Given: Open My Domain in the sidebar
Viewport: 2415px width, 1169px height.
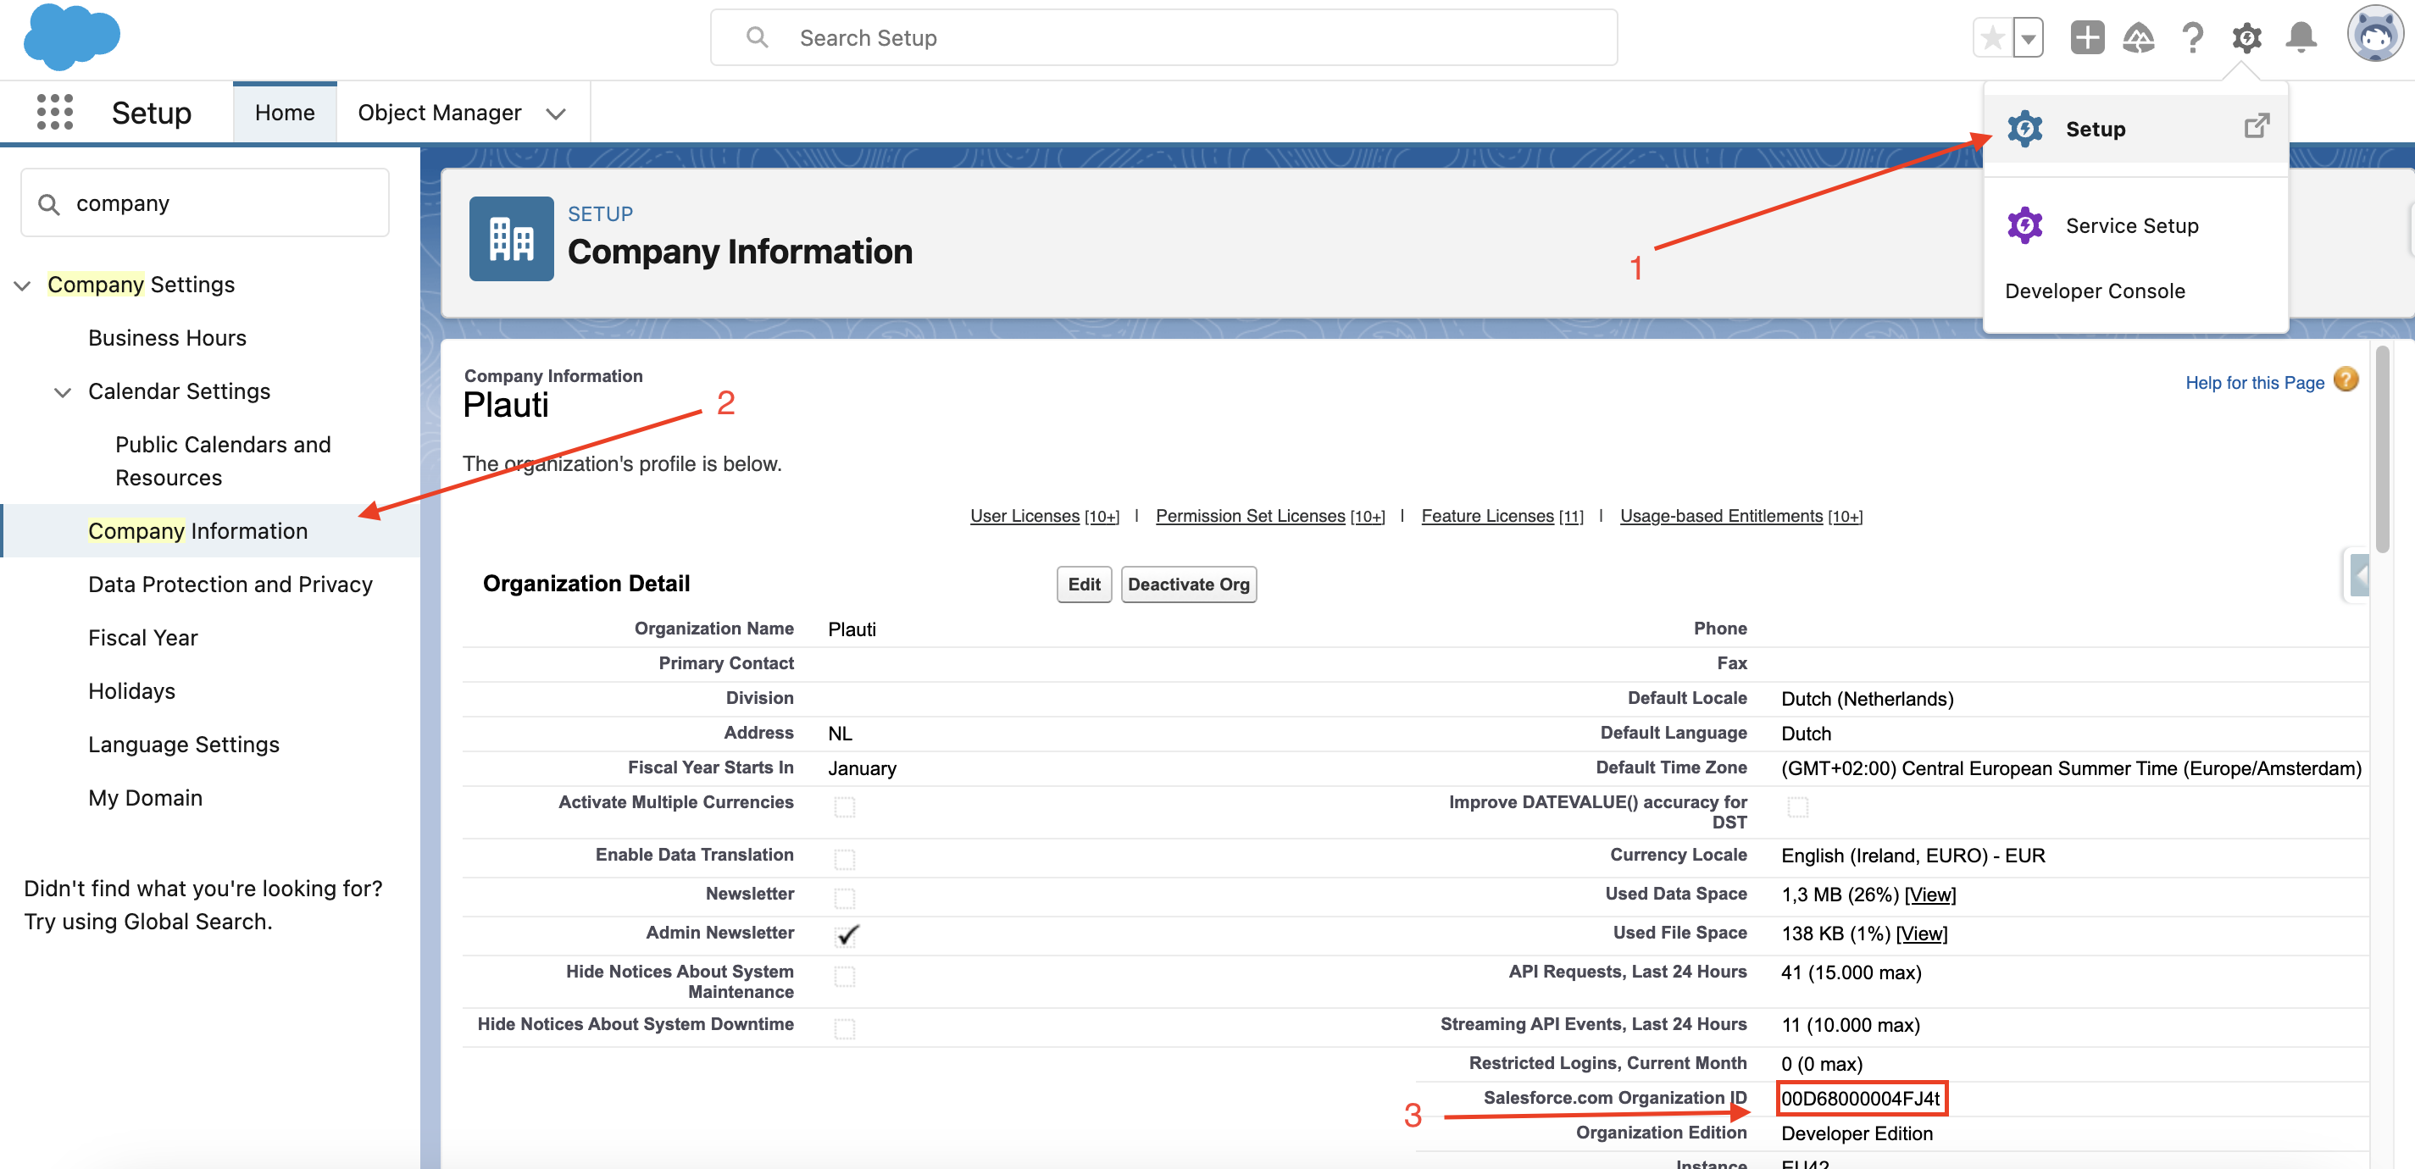Looking at the screenshot, I should [145, 798].
